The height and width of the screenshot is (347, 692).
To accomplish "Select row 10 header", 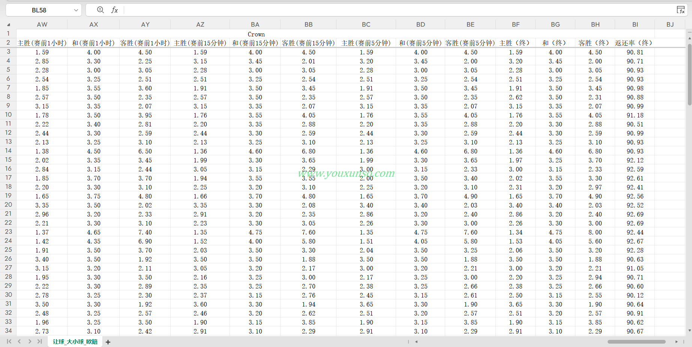I will coord(8,115).
